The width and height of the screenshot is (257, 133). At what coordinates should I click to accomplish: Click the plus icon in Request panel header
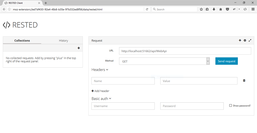tap(240, 40)
